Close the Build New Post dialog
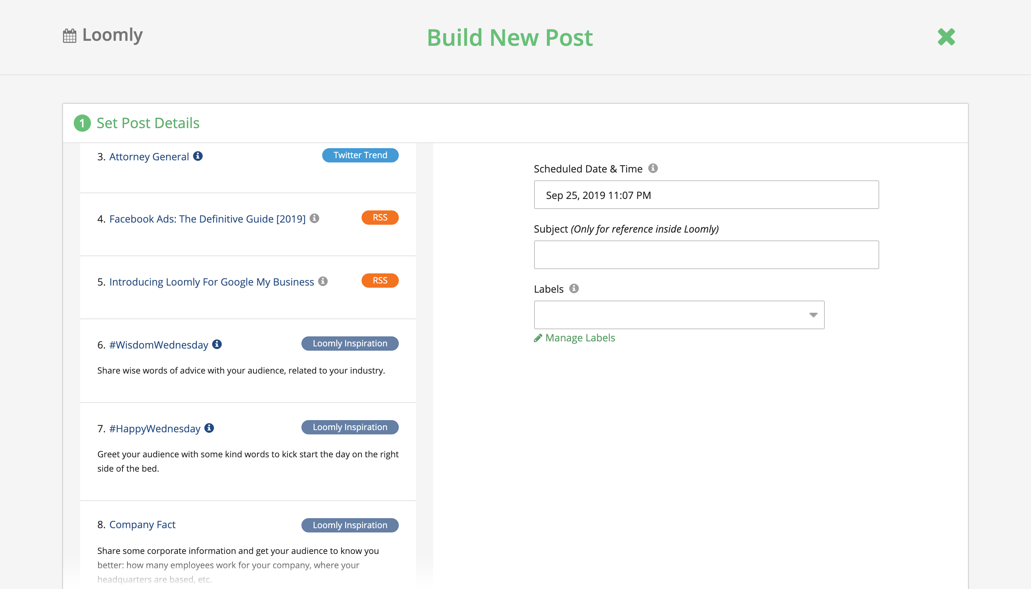 (x=946, y=37)
